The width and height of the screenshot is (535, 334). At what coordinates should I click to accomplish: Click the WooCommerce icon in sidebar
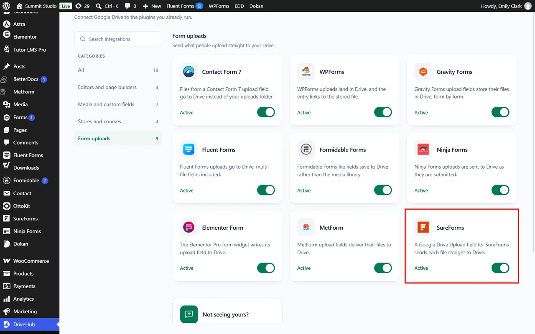pos(7,261)
